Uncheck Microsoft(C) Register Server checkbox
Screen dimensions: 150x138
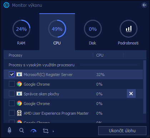12,74
